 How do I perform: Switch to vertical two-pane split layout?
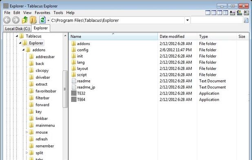click(219, 13)
